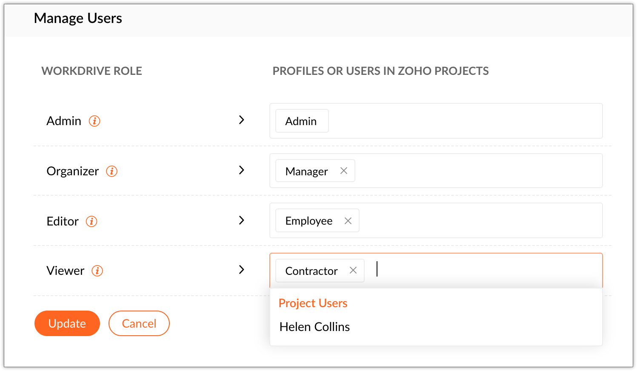Focus the Viewer profiles input field
Viewport: 637px width, 371px height.
point(468,271)
